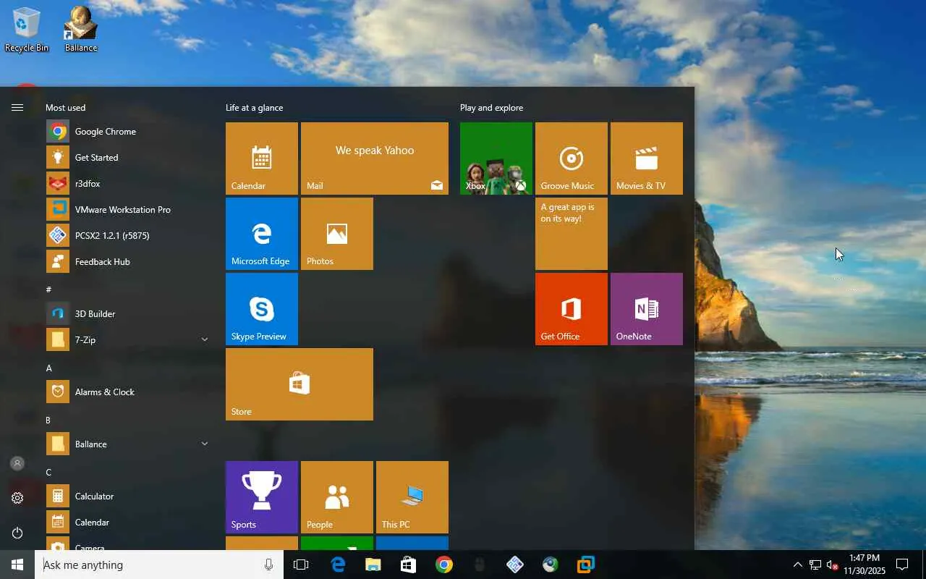This screenshot has height=579, width=926.
Task: Expand the Start menu hamburger navigation
Action: [x=17, y=107]
